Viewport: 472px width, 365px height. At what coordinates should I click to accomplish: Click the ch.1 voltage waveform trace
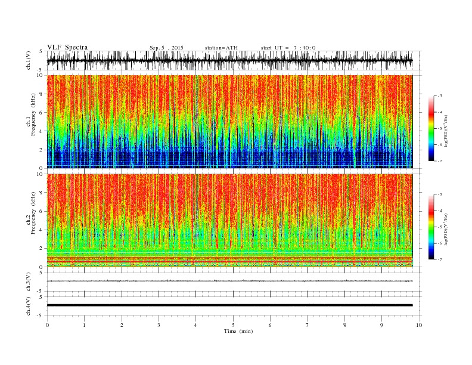click(x=229, y=60)
